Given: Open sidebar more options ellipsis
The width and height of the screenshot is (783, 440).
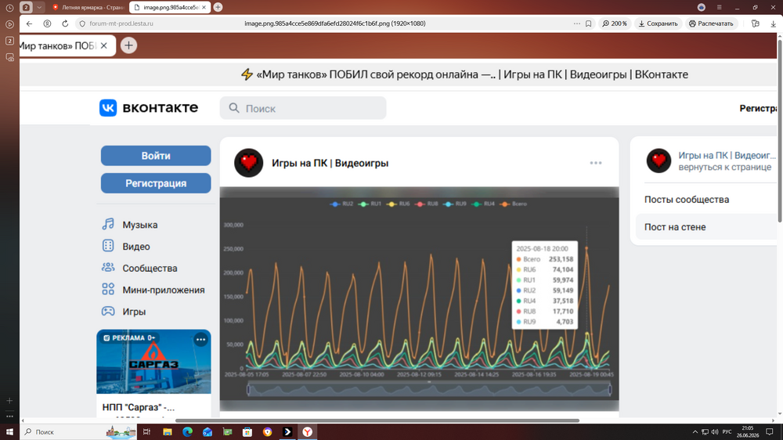Looking at the screenshot, I should (x=9, y=416).
